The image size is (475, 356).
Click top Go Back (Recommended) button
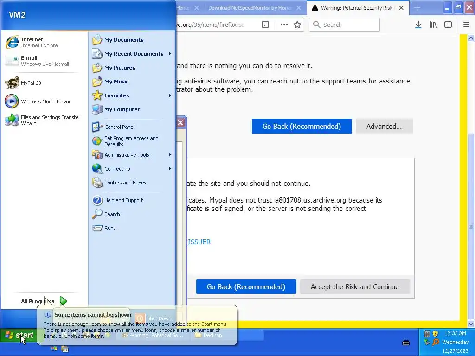coord(302,126)
